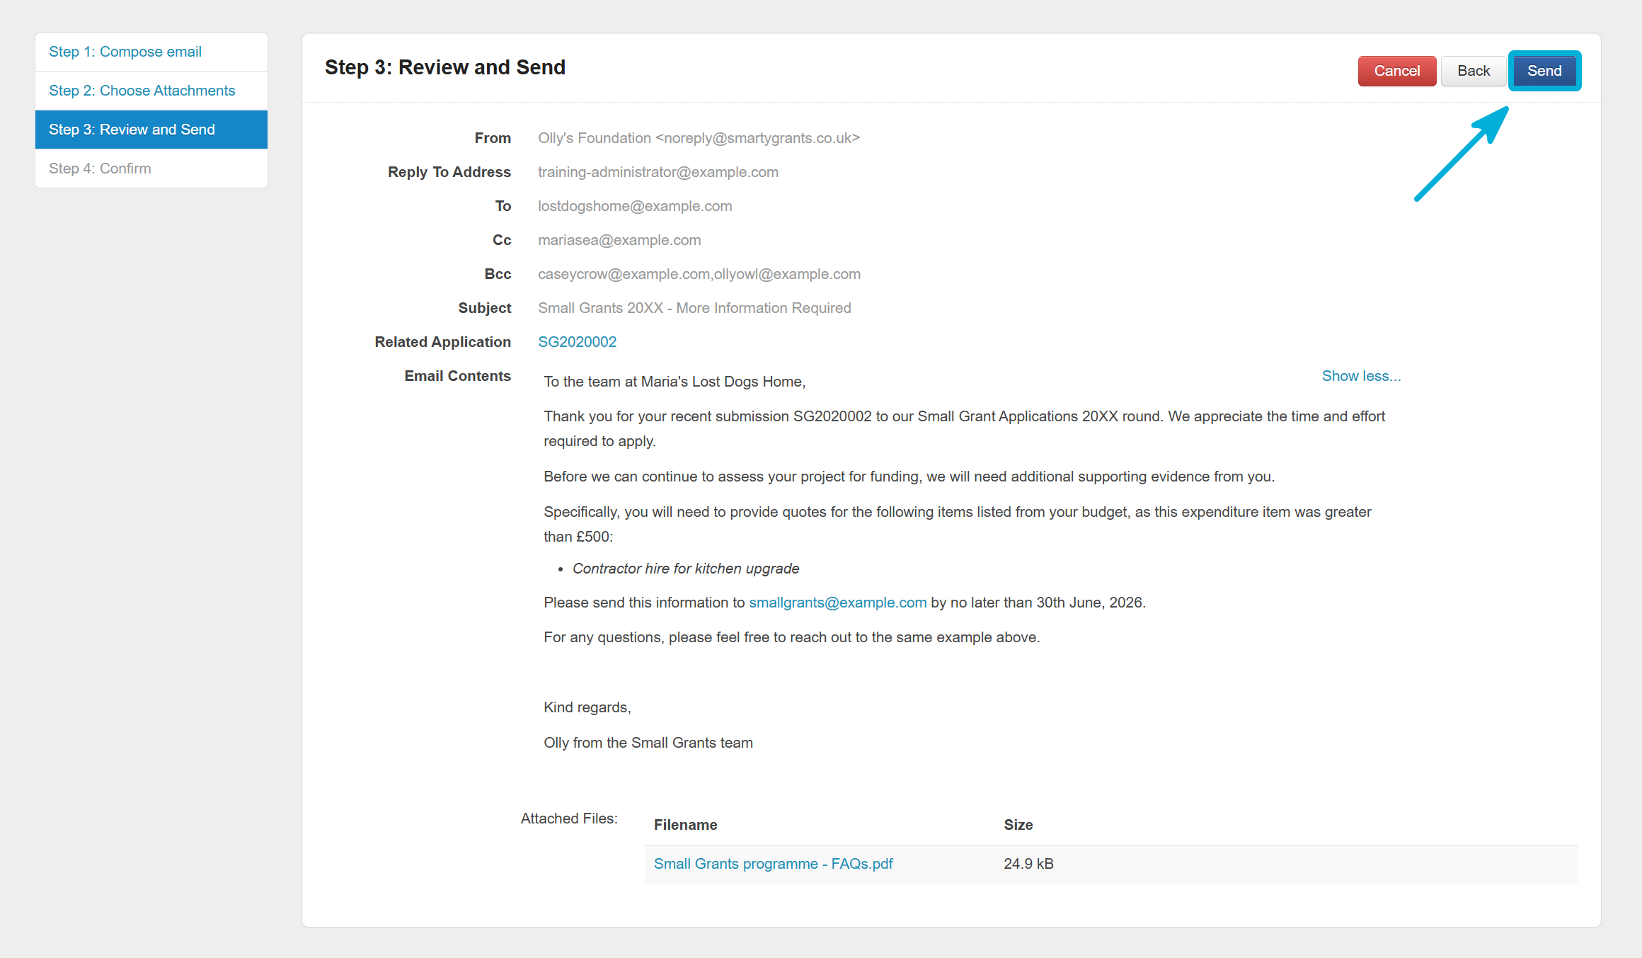The height and width of the screenshot is (958, 1642).
Task: Click greeting To the team at Maria's Lost Dogs Home
Action: [x=674, y=382]
